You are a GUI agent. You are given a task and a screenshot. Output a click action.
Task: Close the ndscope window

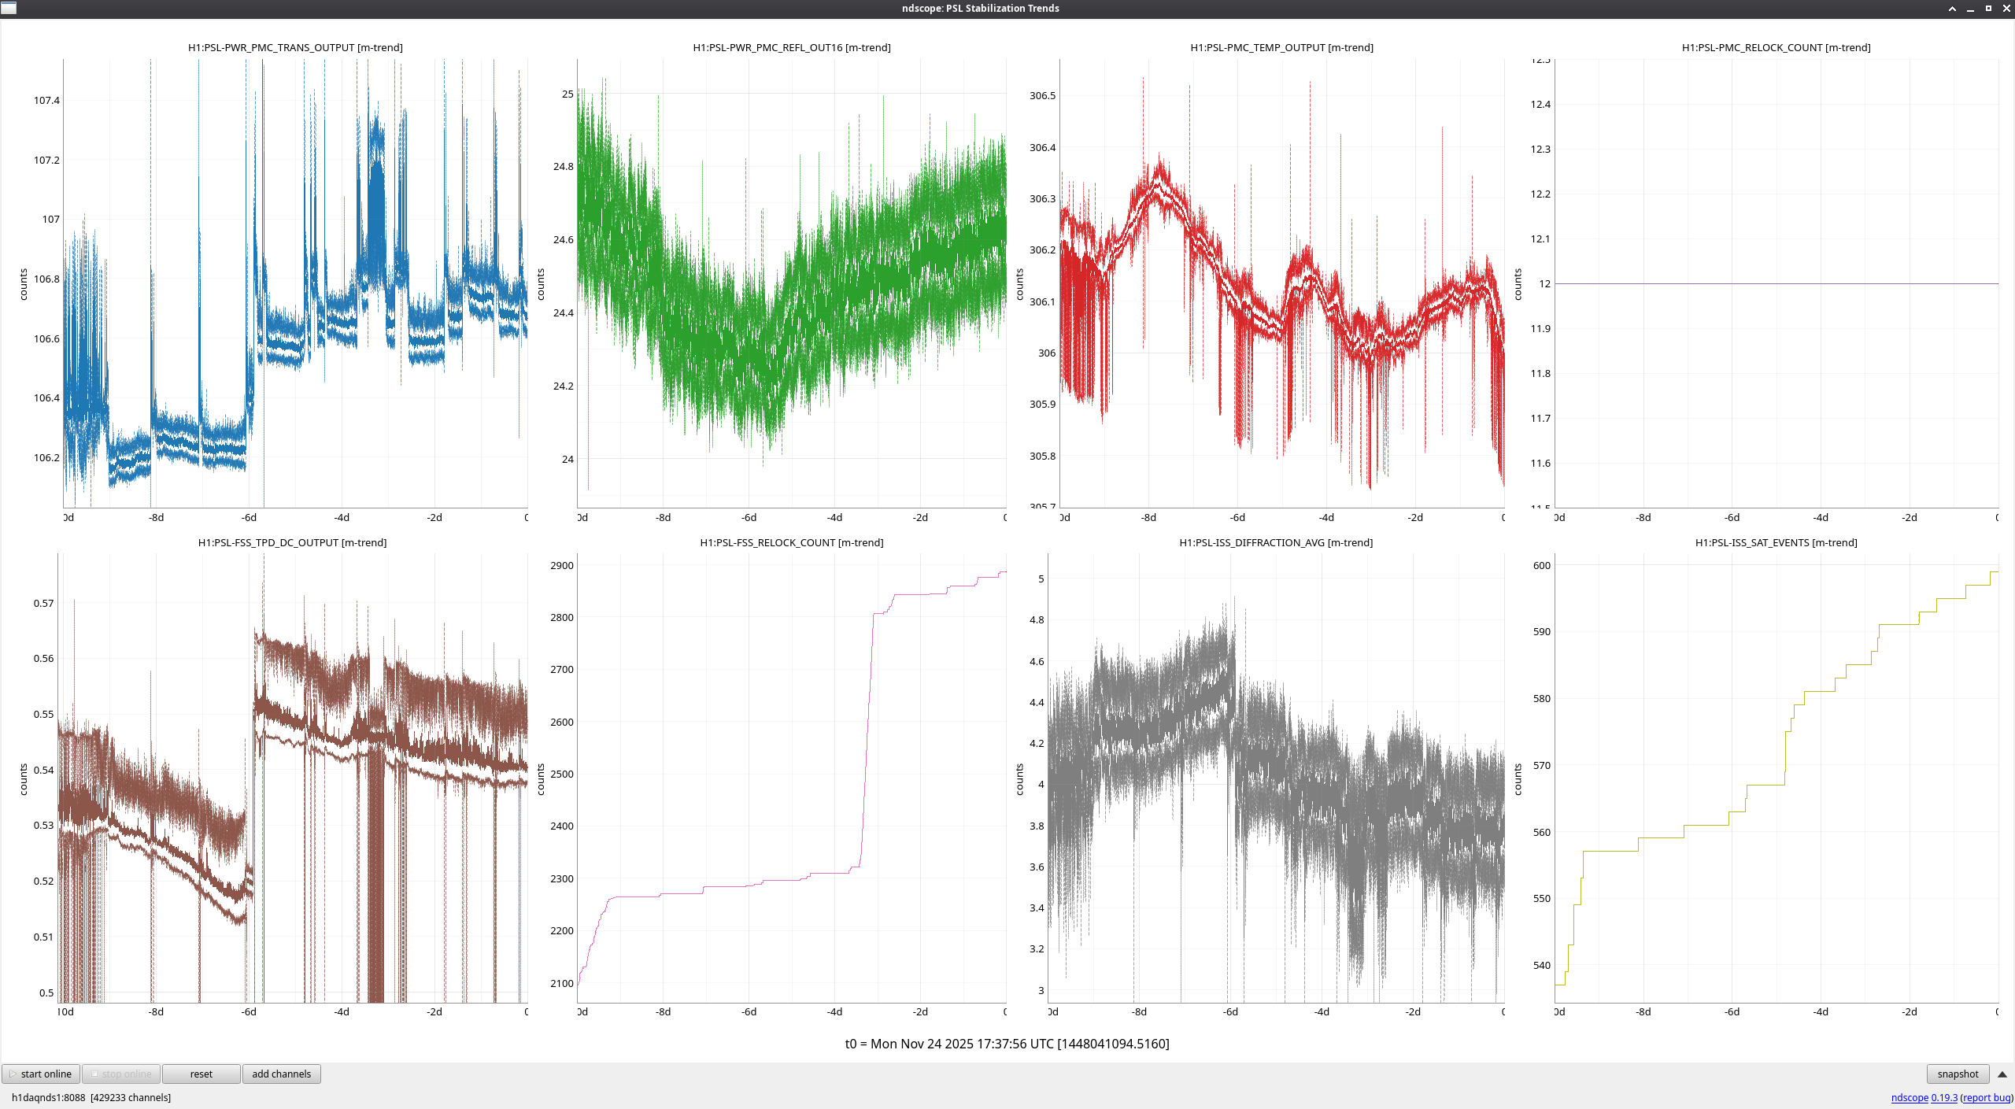(2006, 9)
